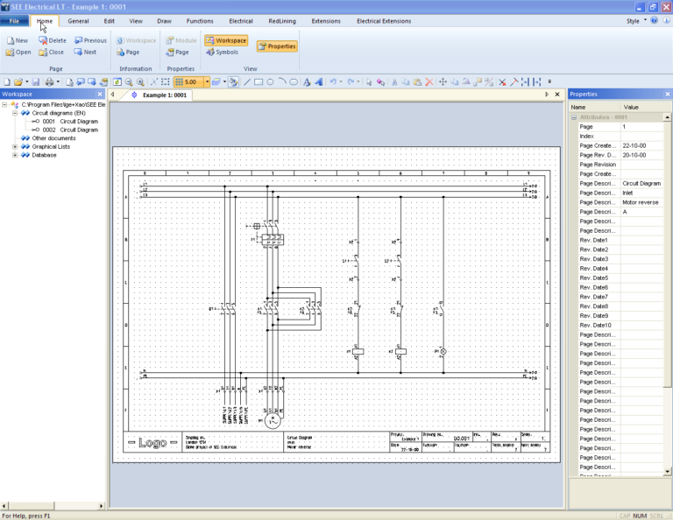The height and width of the screenshot is (520, 673).
Task: Click the pointer selection arrow icon
Action: (369, 82)
